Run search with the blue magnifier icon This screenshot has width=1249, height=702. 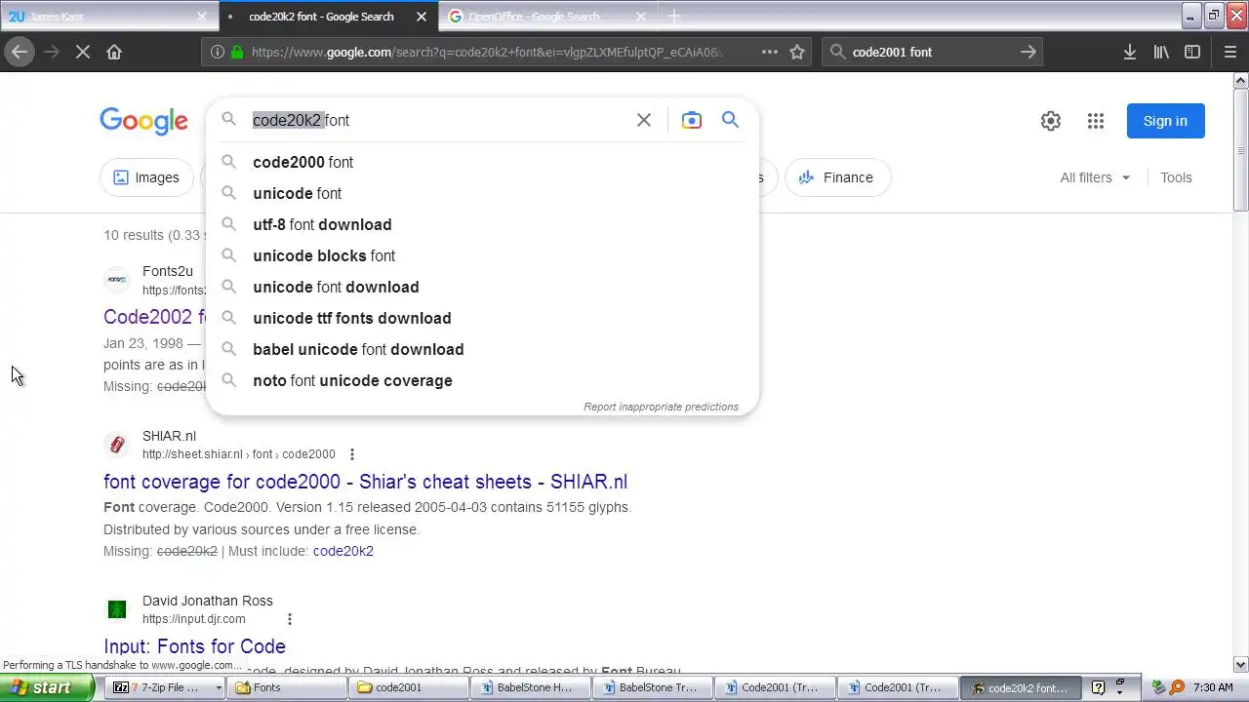(x=730, y=120)
